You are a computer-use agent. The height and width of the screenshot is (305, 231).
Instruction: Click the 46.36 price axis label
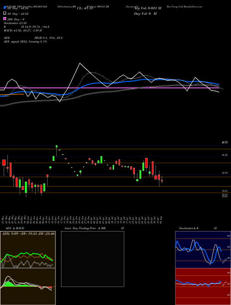point(225,155)
